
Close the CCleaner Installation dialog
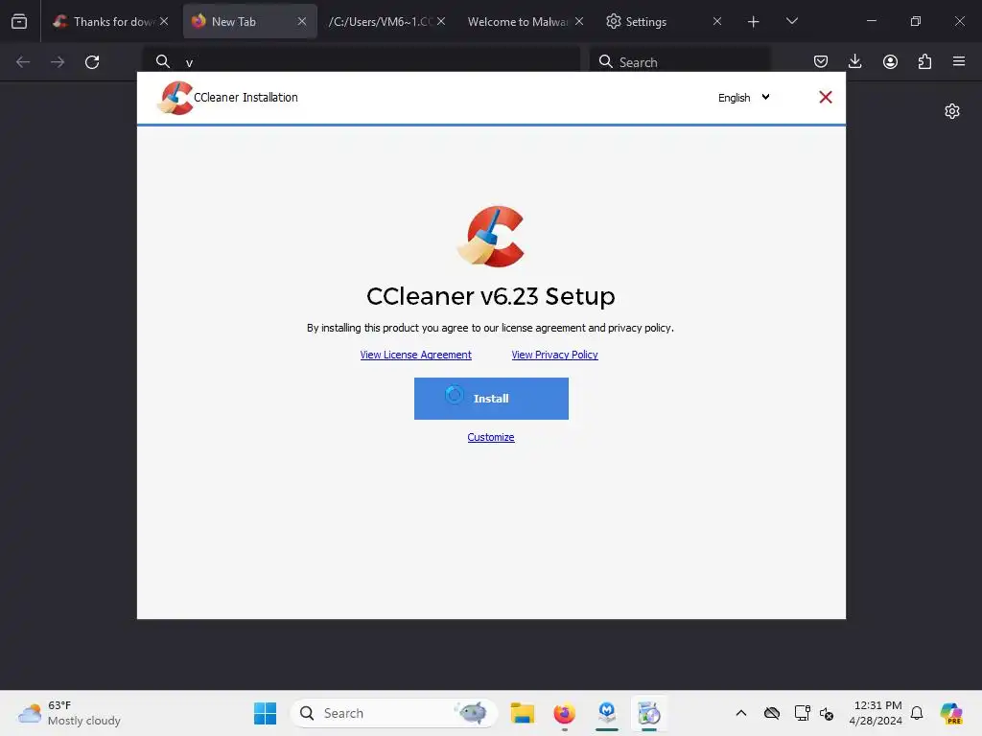coord(826,97)
